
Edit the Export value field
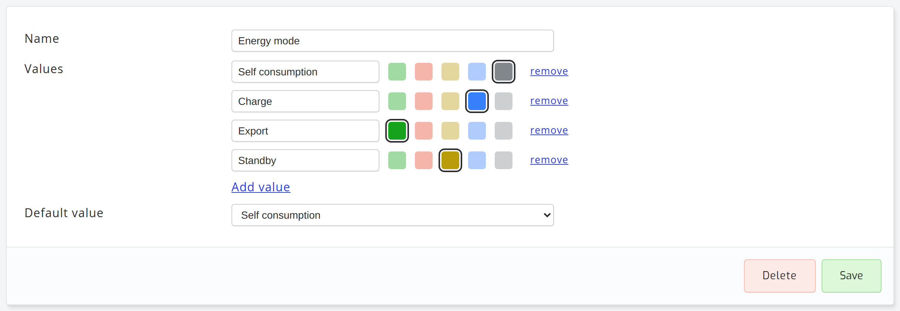tap(305, 131)
